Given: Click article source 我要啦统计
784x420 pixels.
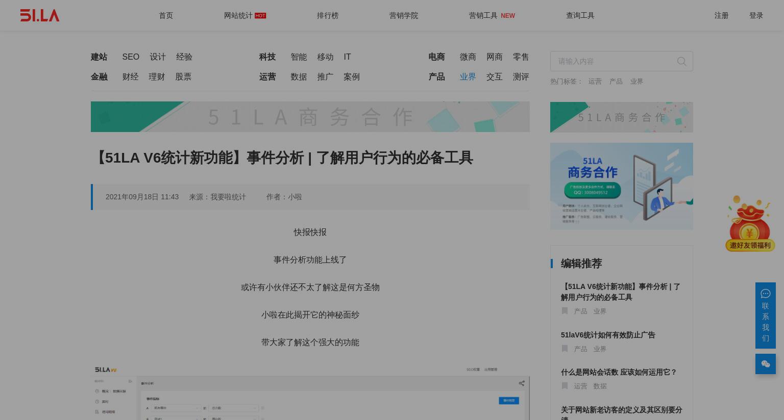Looking at the screenshot, I should 228,197.
